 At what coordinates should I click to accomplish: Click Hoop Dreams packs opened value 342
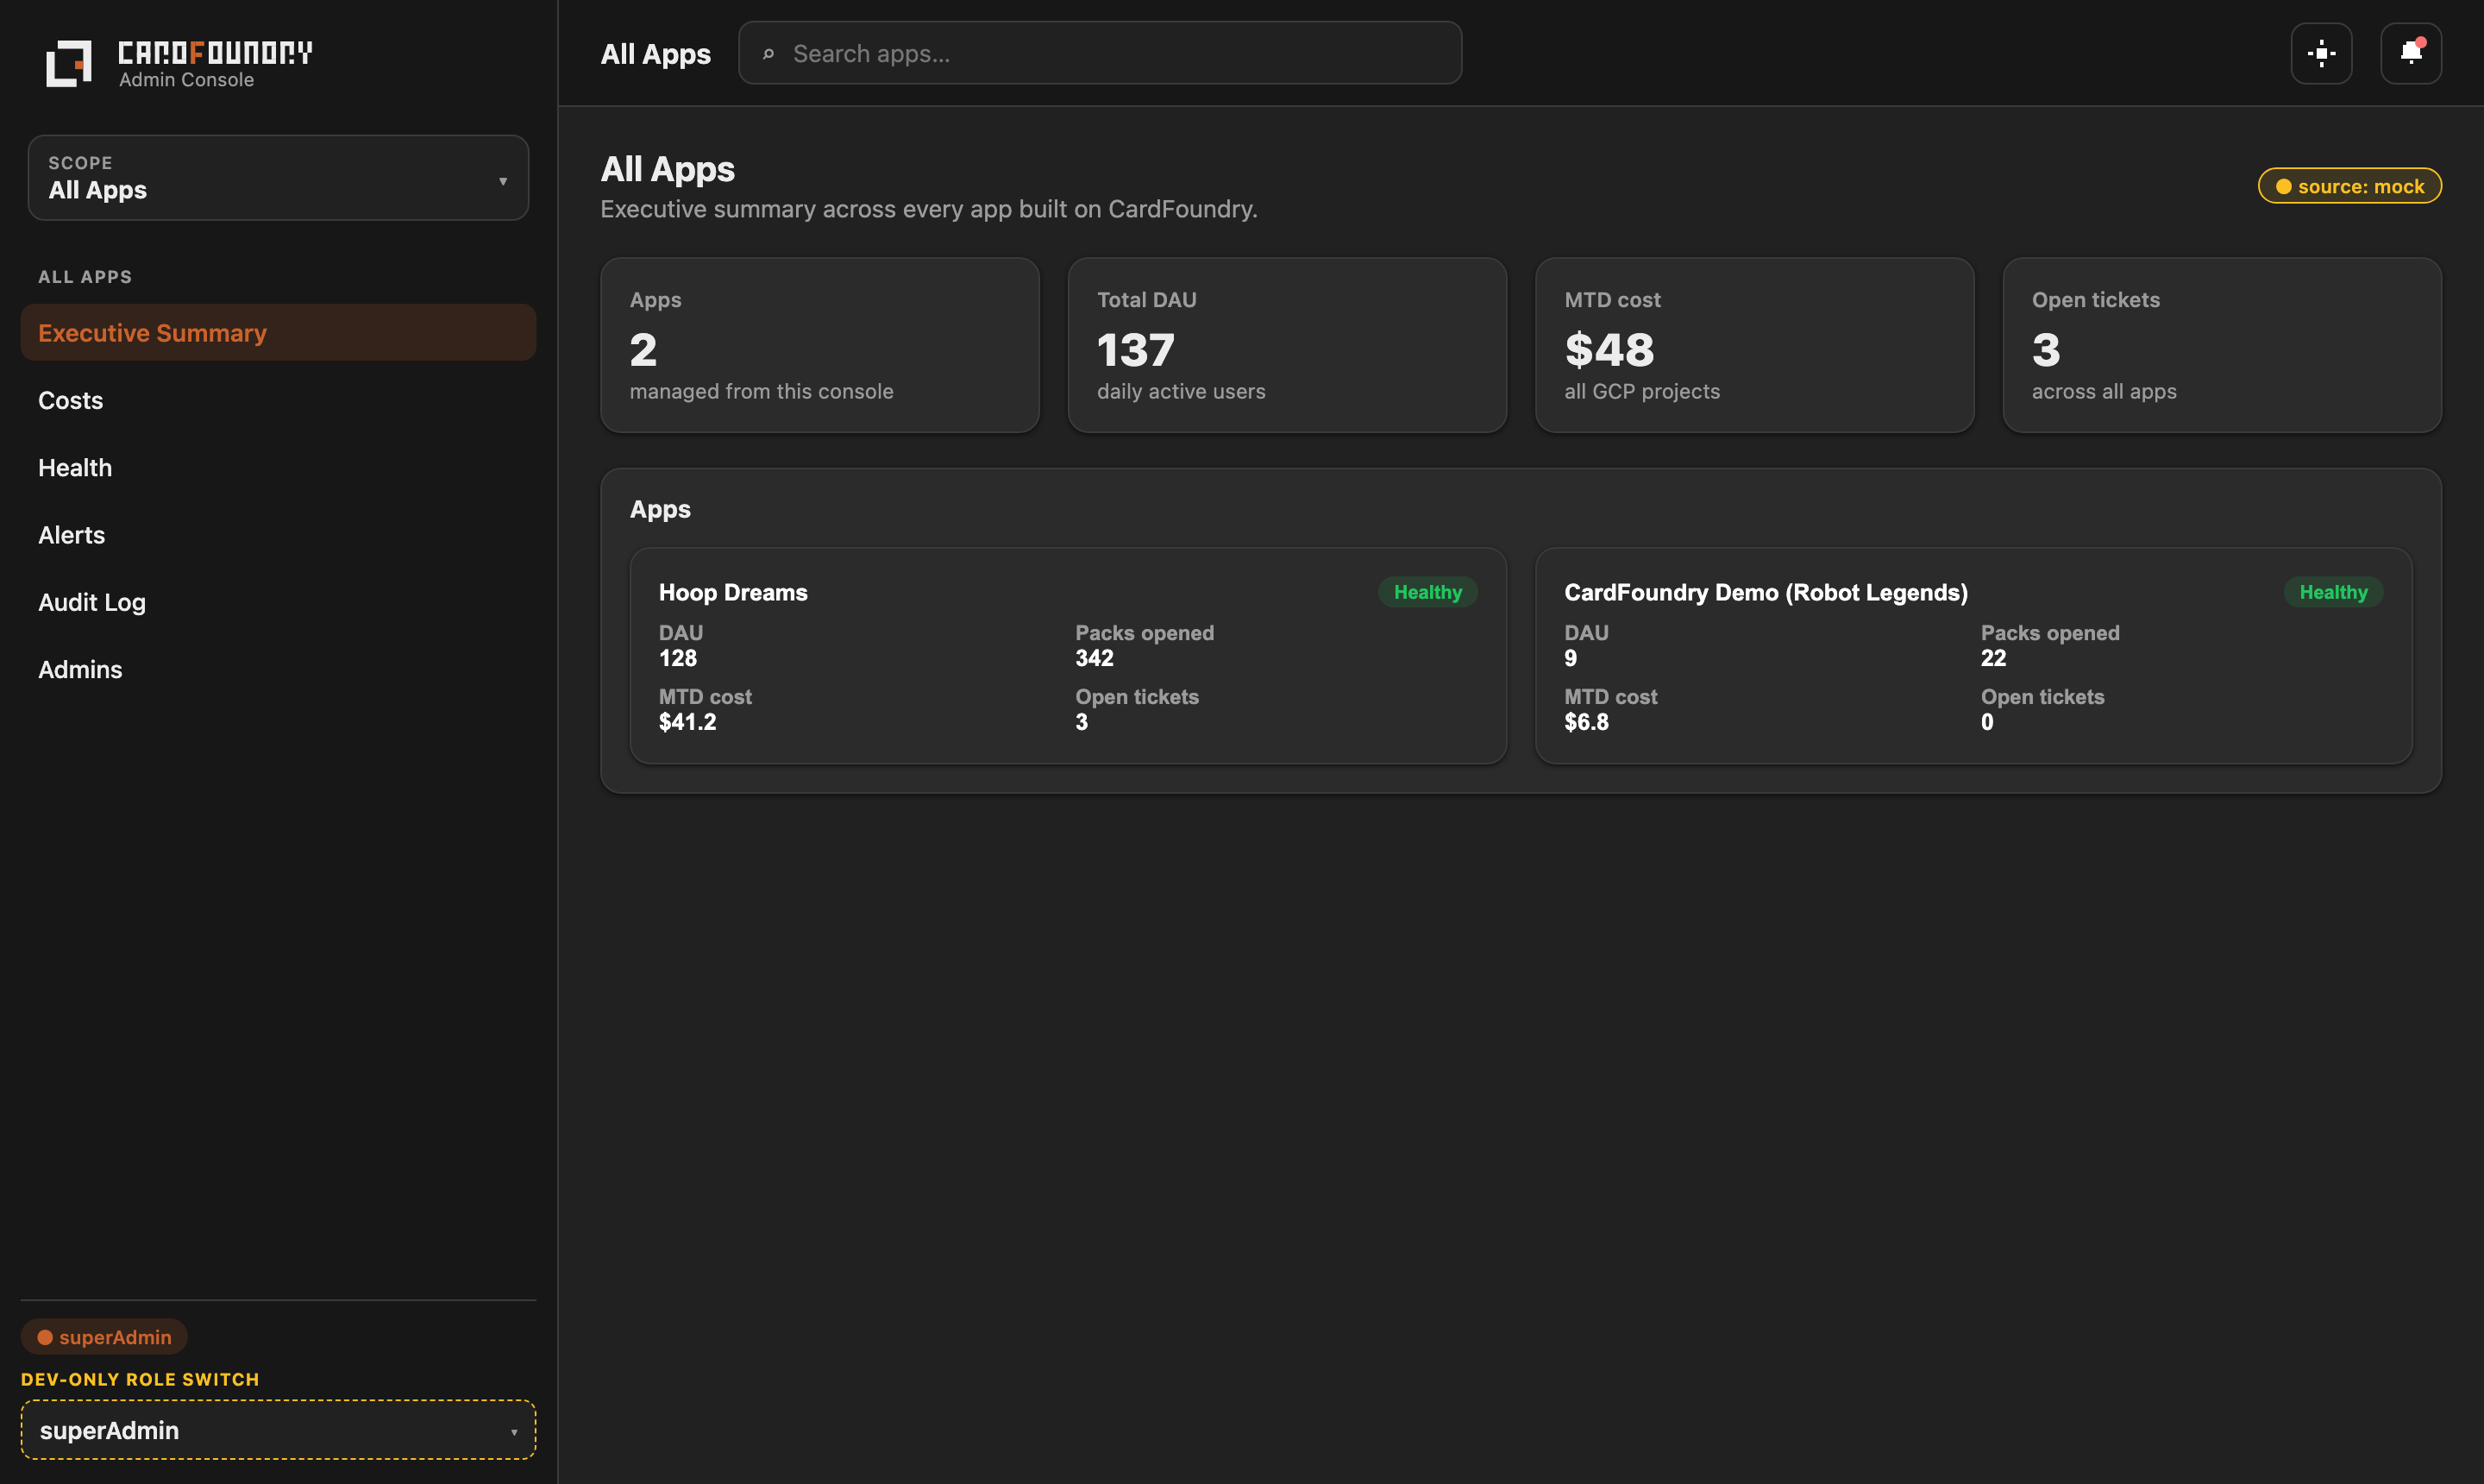click(1095, 658)
